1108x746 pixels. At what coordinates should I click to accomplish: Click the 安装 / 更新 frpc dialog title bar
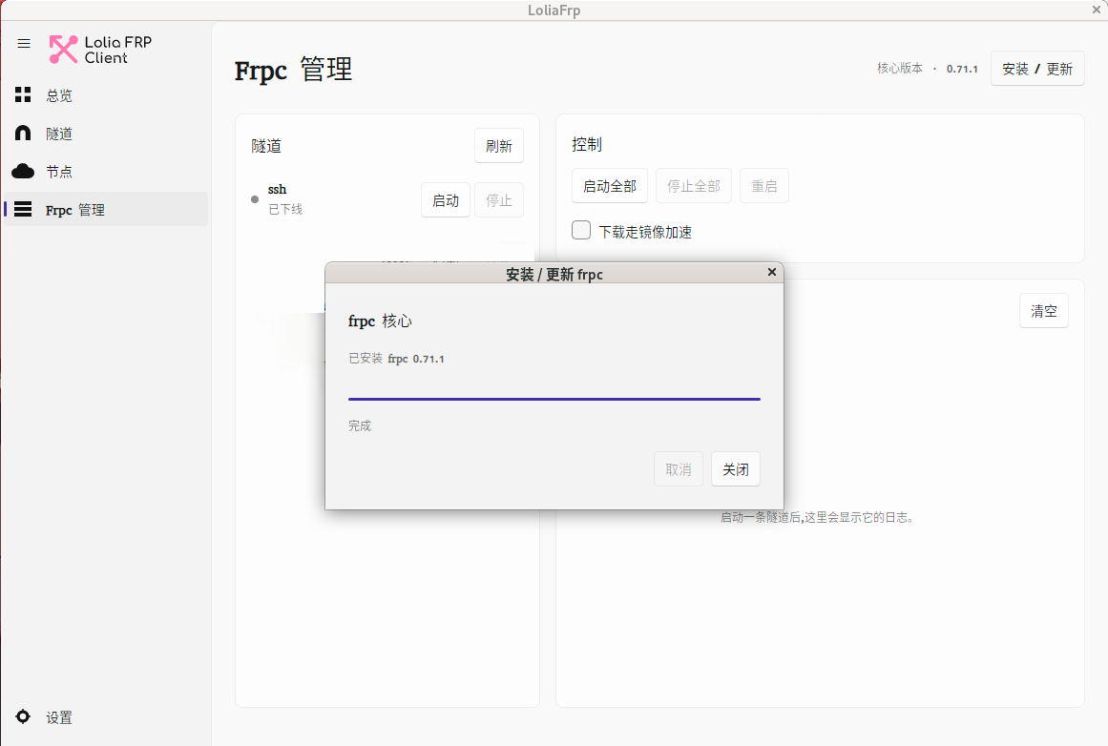[554, 274]
